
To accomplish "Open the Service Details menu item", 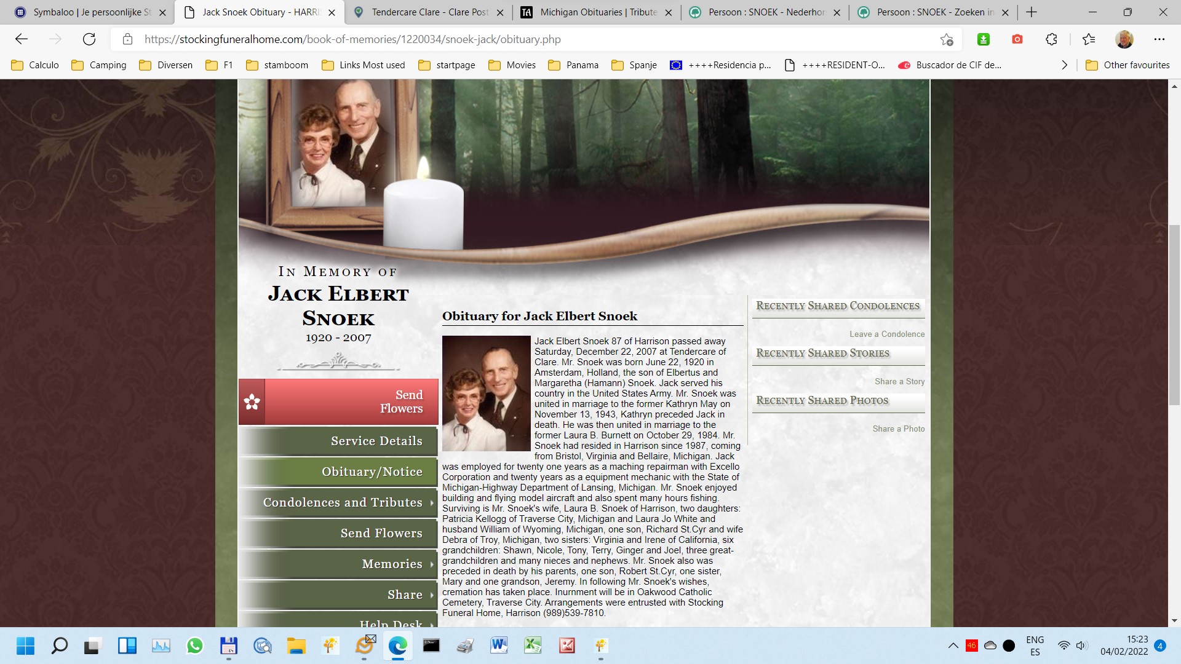I will click(x=376, y=441).
